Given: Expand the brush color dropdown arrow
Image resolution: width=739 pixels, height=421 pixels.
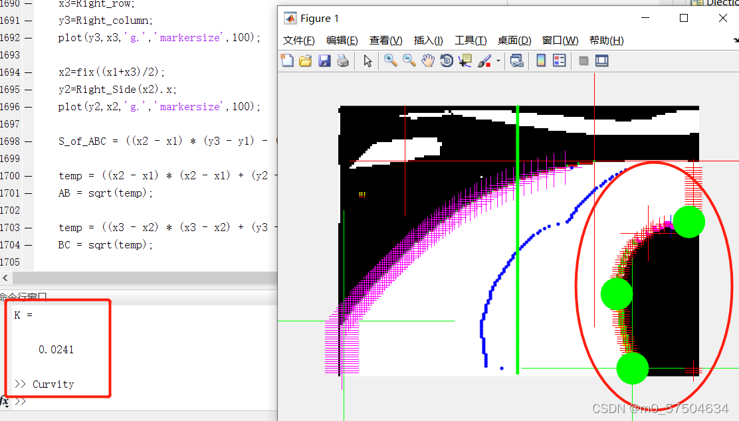Looking at the screenshot, I should click(498, 60).
